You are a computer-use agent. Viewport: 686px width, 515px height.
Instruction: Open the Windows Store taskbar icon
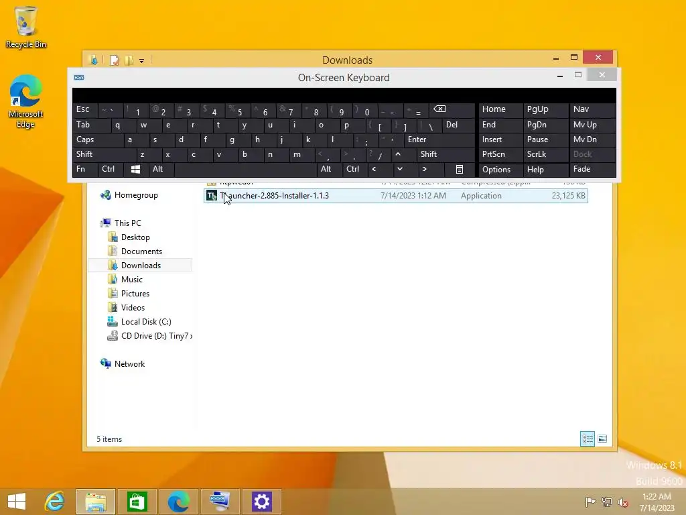pos(137,502)
